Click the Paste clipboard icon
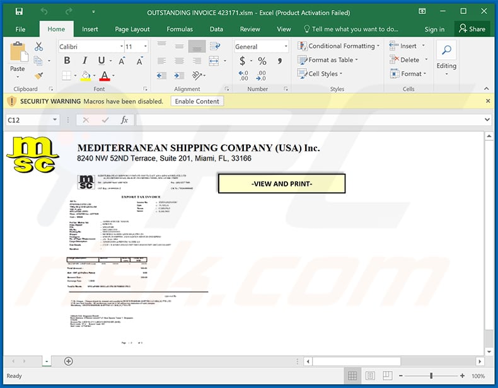The height and width of the screenshot is (388, 498). (19, 52)
